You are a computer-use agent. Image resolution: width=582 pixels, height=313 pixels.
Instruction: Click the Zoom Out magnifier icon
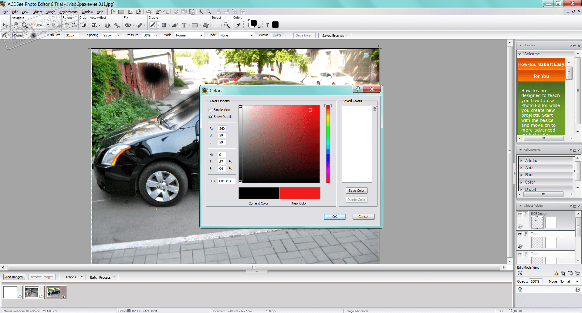209,12
